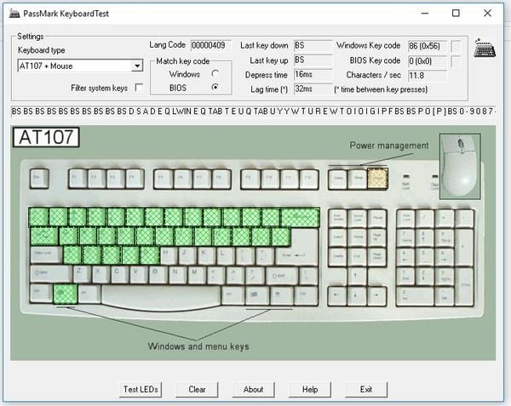The height and width of the screenshot is (406, 511).
Task: Click the menu key beside right Ctrl
Action: 281,294
